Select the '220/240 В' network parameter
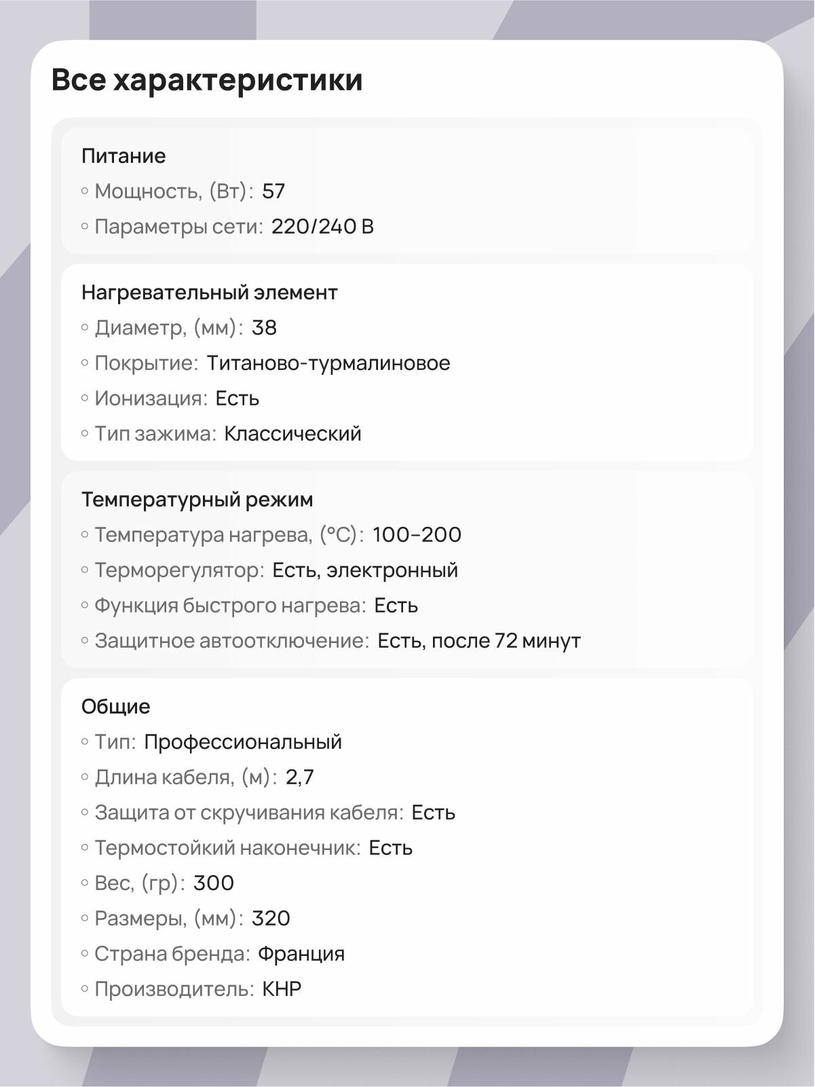The width and height of the screenshot is (815, 1087). pos(322,227)
